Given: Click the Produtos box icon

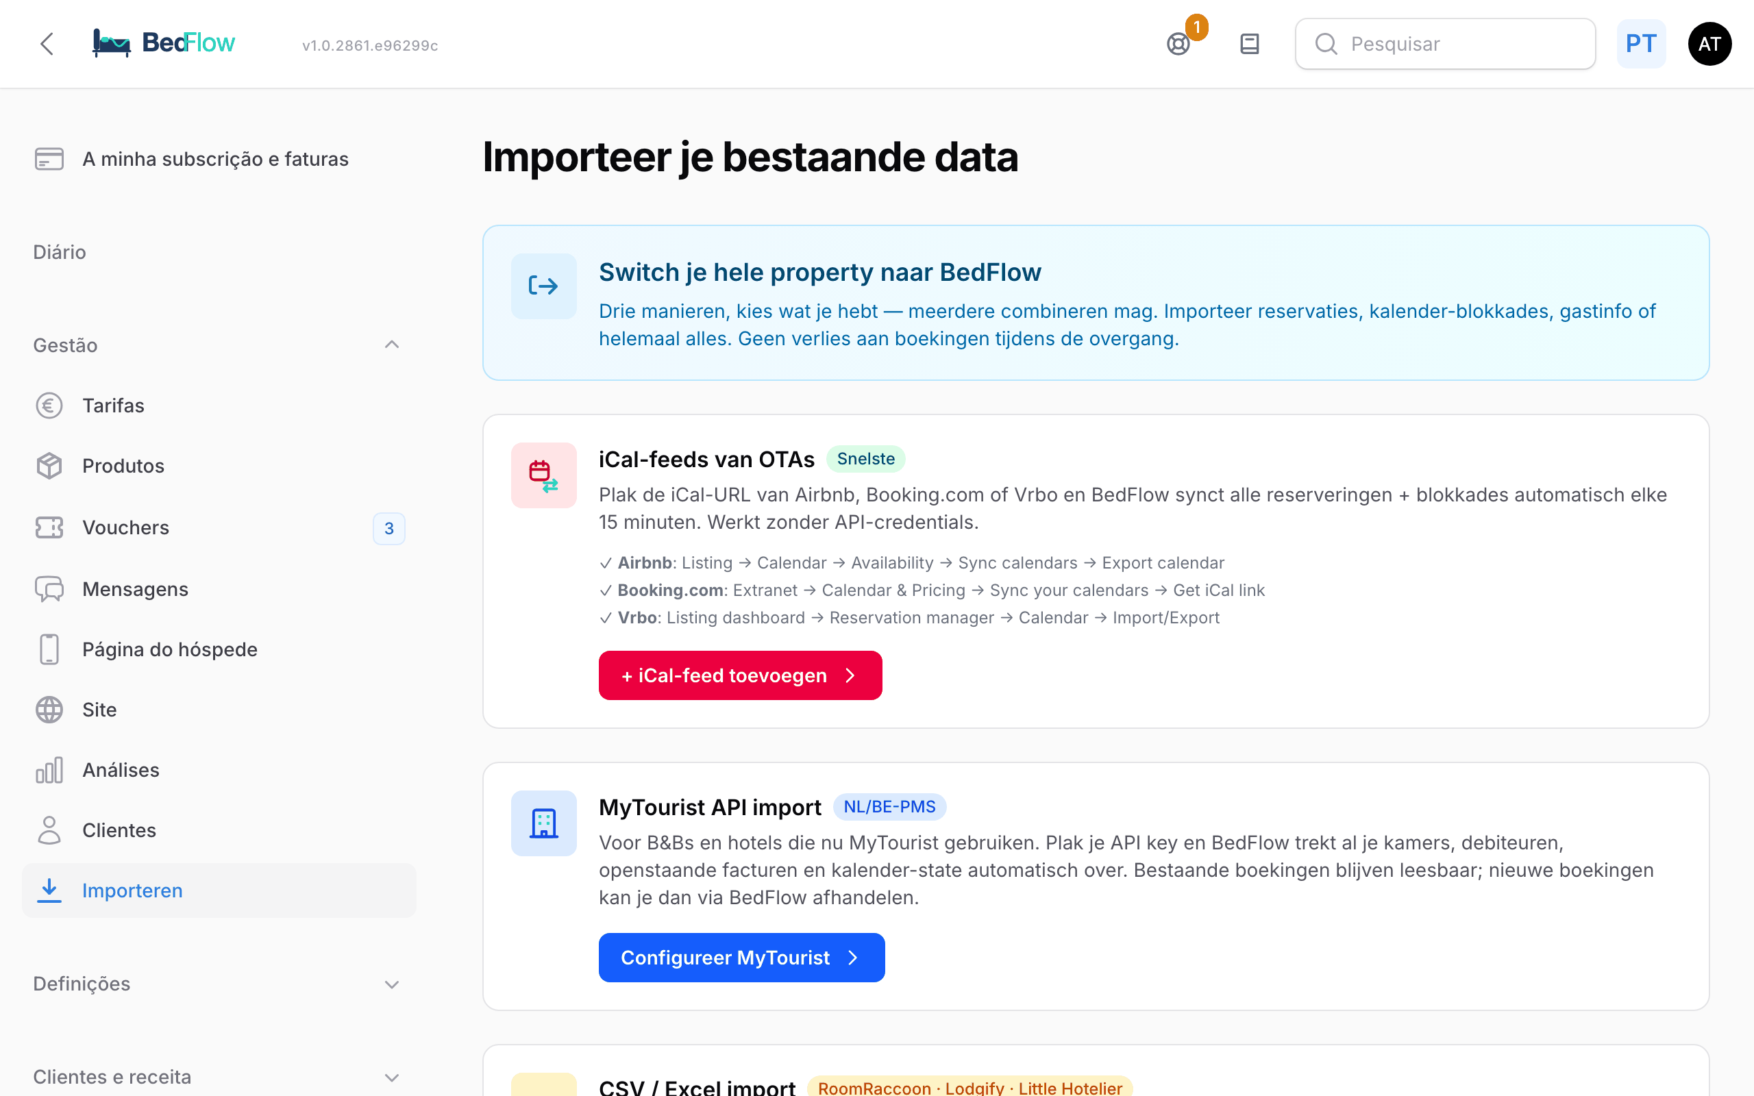Looking at the screenshot, I should [x=49, y=466].
